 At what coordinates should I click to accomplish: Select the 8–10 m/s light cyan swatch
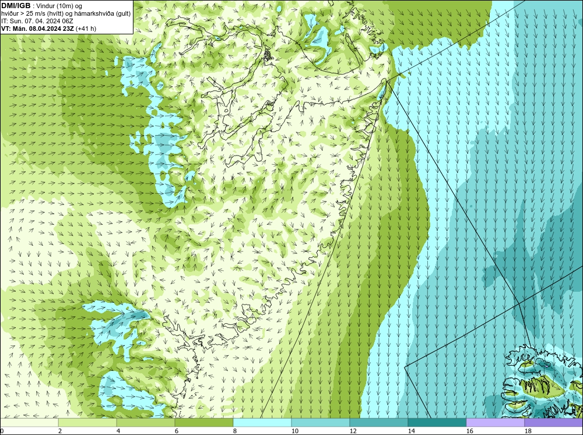point(262,422)
